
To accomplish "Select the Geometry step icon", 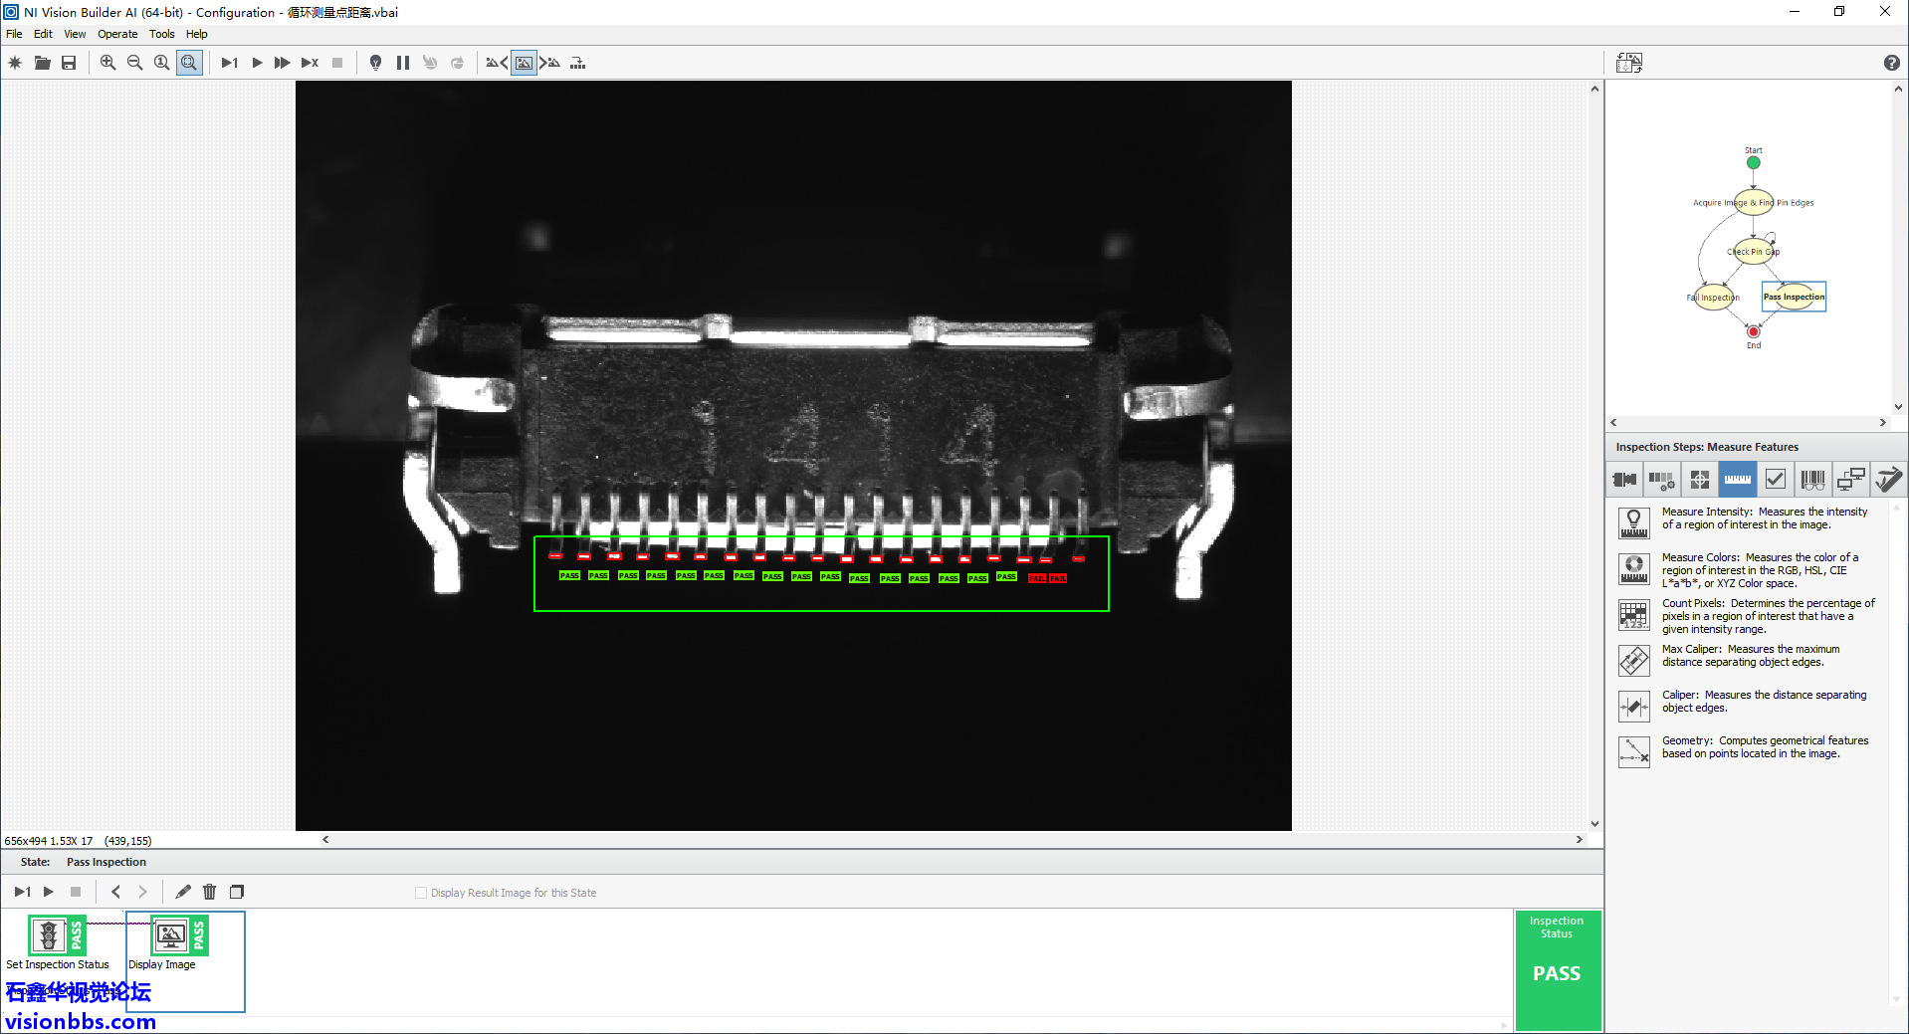I will (x=1633, y=752).
